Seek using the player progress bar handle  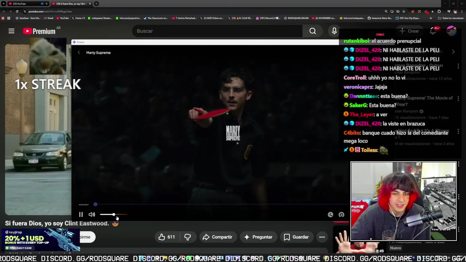pos(95,205)
